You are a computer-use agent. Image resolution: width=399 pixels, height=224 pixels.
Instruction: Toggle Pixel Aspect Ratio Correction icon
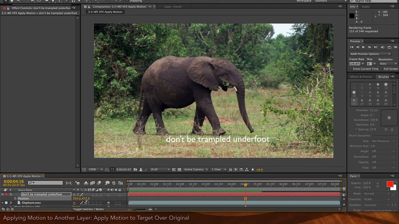pos(230,170)
